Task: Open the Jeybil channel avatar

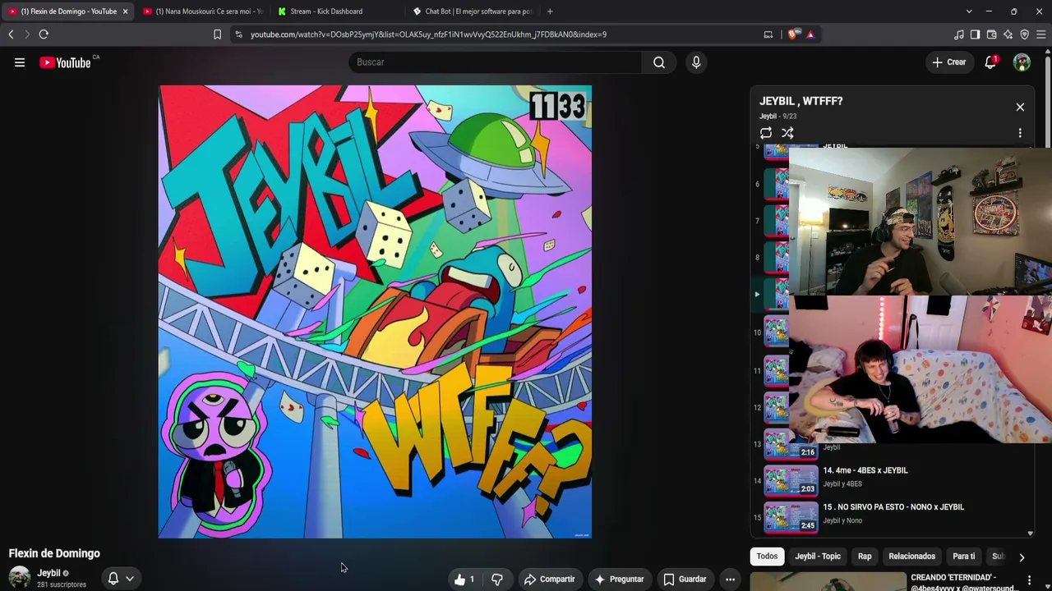Action: [20, 577]
